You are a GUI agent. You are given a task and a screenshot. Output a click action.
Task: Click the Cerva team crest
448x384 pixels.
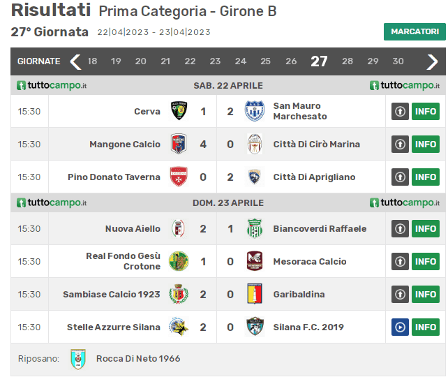pos(179,111)
